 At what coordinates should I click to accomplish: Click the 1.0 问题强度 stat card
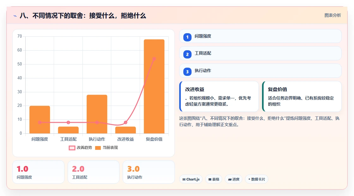pos(38,172)
